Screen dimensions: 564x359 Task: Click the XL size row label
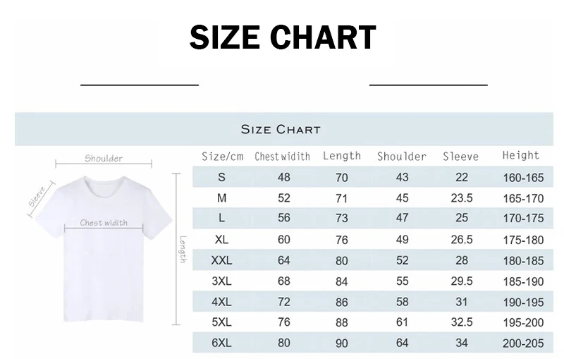[222, 240]
